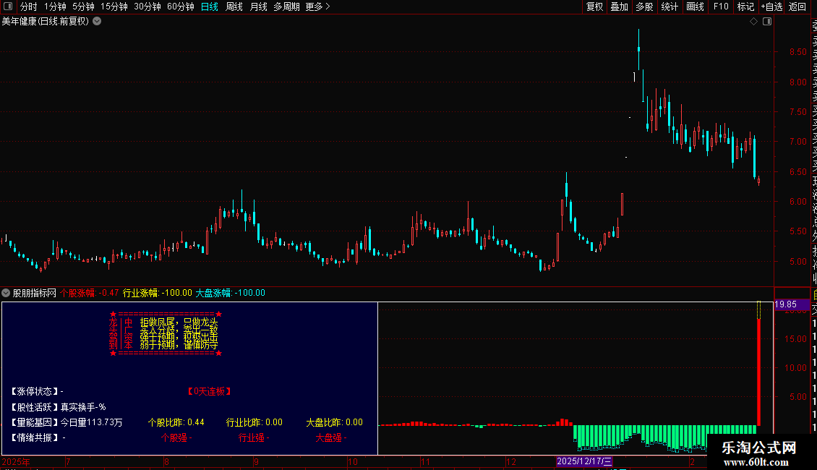The image size is (817, 470).
Task: Click the tall red indicator bar
Action: click(758, 372)
